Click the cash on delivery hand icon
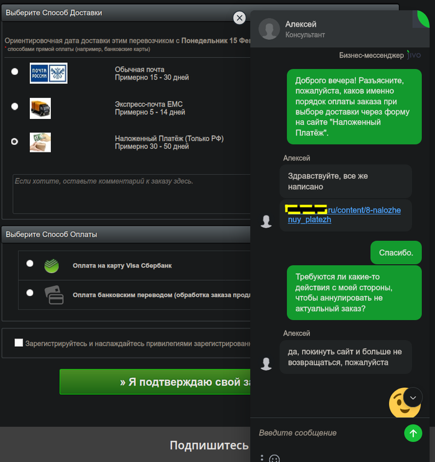 pos(40,143)
